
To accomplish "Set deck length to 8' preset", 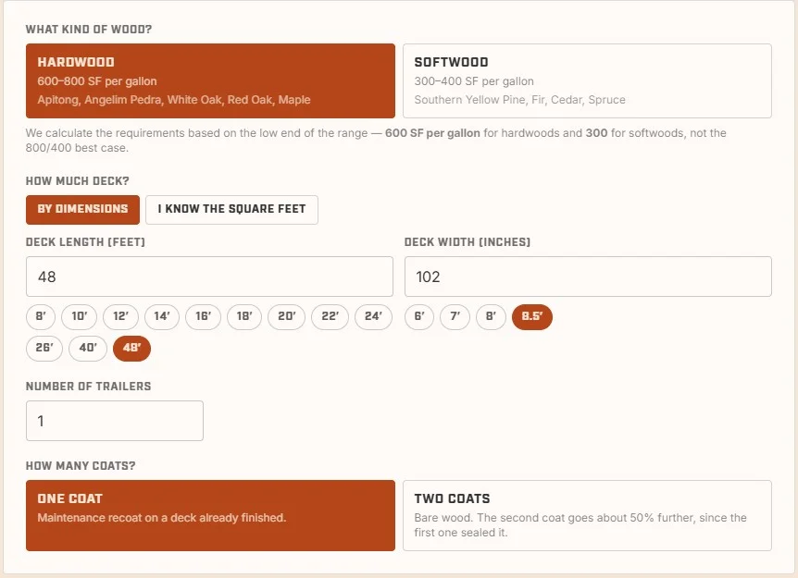I will (41, 316).
